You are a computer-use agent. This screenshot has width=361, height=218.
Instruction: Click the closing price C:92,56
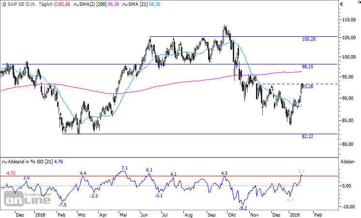[62, 4]
